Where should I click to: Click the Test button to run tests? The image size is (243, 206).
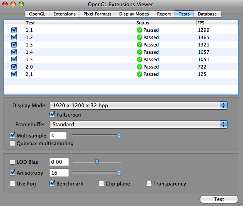pos(219,199)
